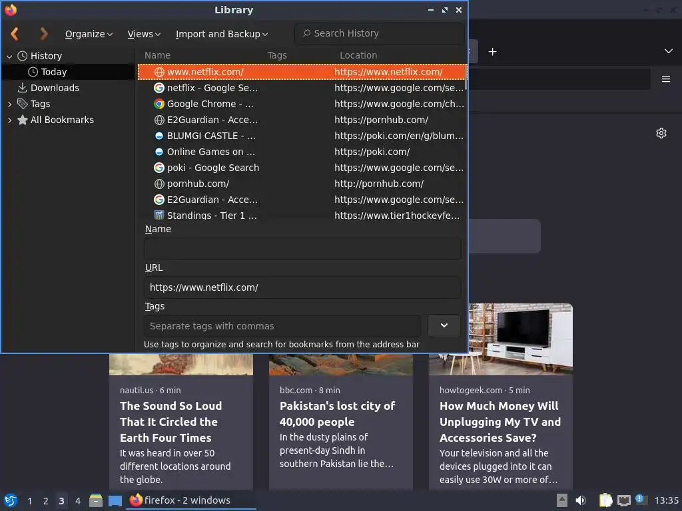The height and width of the screenshot is (511, 682).
Task: Open List all tabs chevron in Firefox
Action: pyautogui.click(x=669, y=51)
